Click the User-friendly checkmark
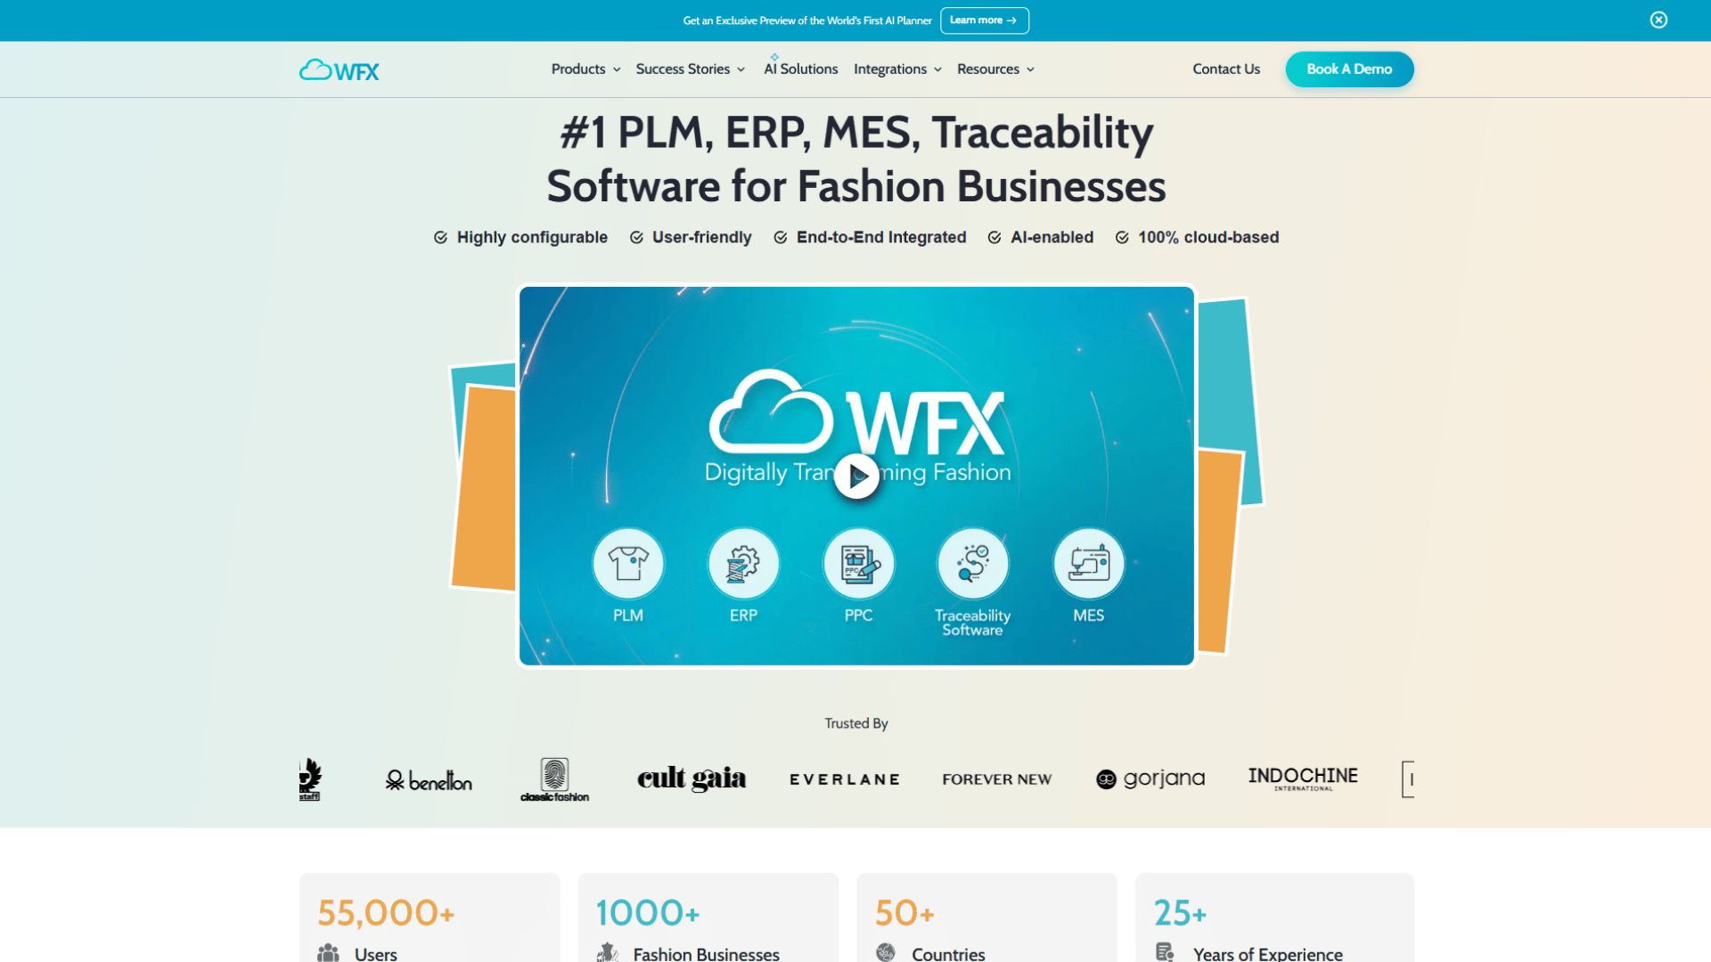This screenshot has height=962, width=1711. pos(636,238)
